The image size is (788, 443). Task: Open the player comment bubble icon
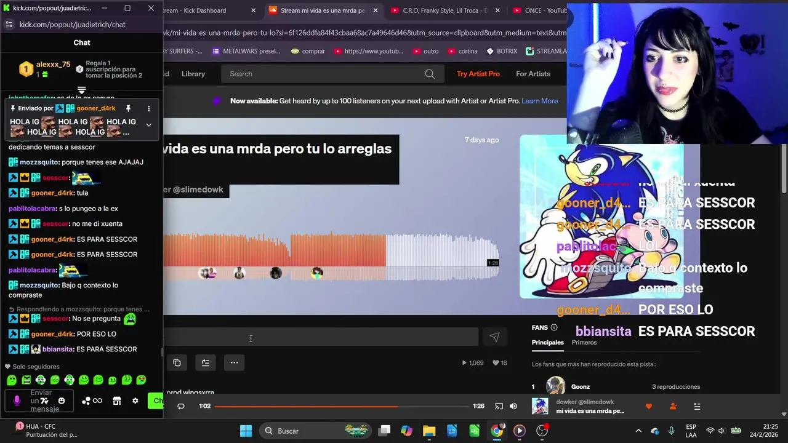click(x=180, y=406)
